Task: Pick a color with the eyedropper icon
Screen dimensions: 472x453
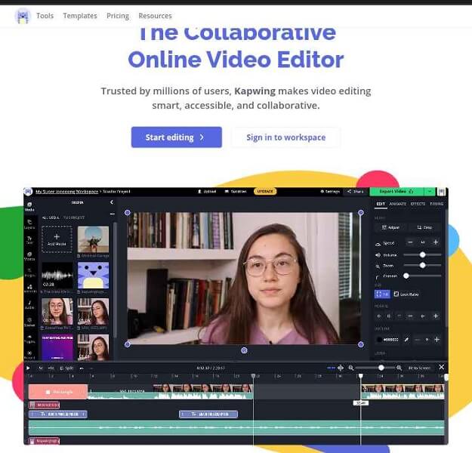Action: pos(406,340)
